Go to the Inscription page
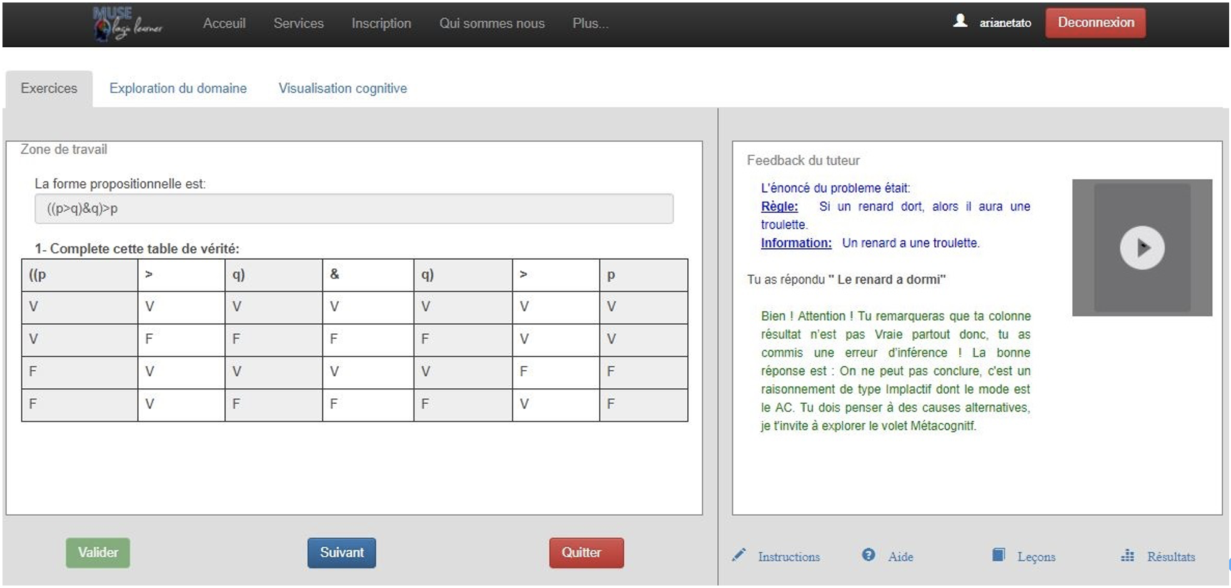This screenshot has width=1231, height=588. pos(381,23)
